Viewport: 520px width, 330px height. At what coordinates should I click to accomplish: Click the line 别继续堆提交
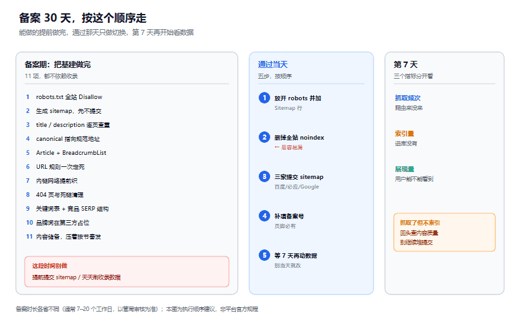416,242
